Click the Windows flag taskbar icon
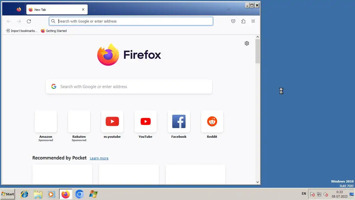This screenshot has height=200, width=355. coord(93,194)
